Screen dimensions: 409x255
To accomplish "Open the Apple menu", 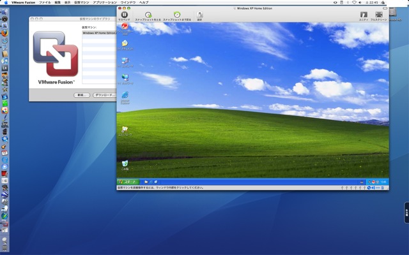I will [6, 3].
